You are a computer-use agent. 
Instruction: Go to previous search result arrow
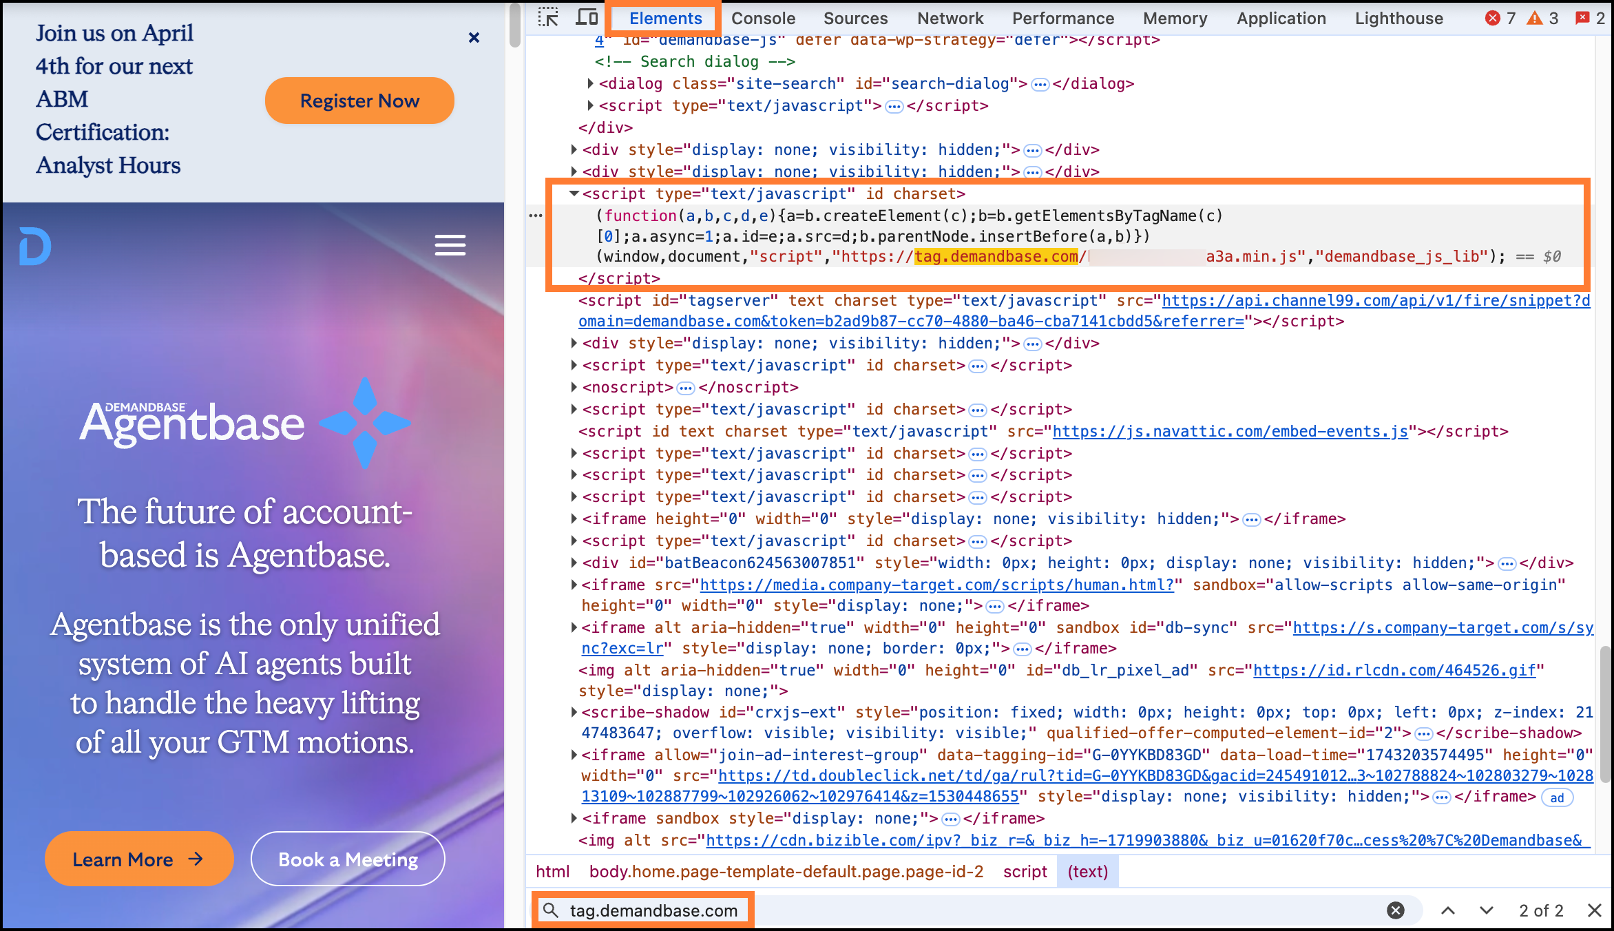coord(1448,910)
